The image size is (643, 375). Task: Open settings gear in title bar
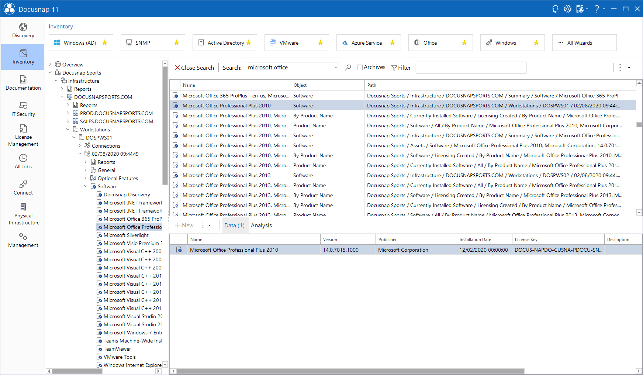point(568,9)
